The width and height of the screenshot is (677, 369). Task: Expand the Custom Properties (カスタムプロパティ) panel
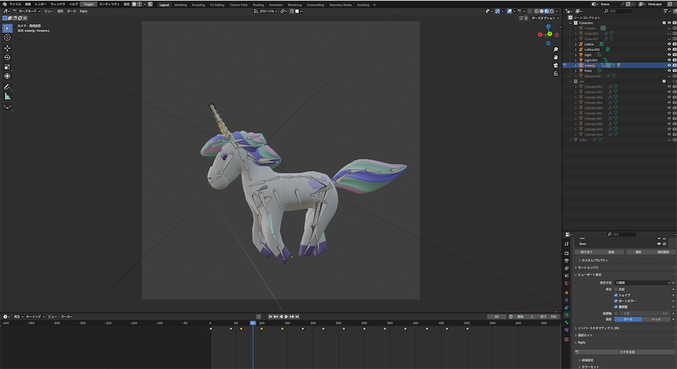[x=594, y=260]
